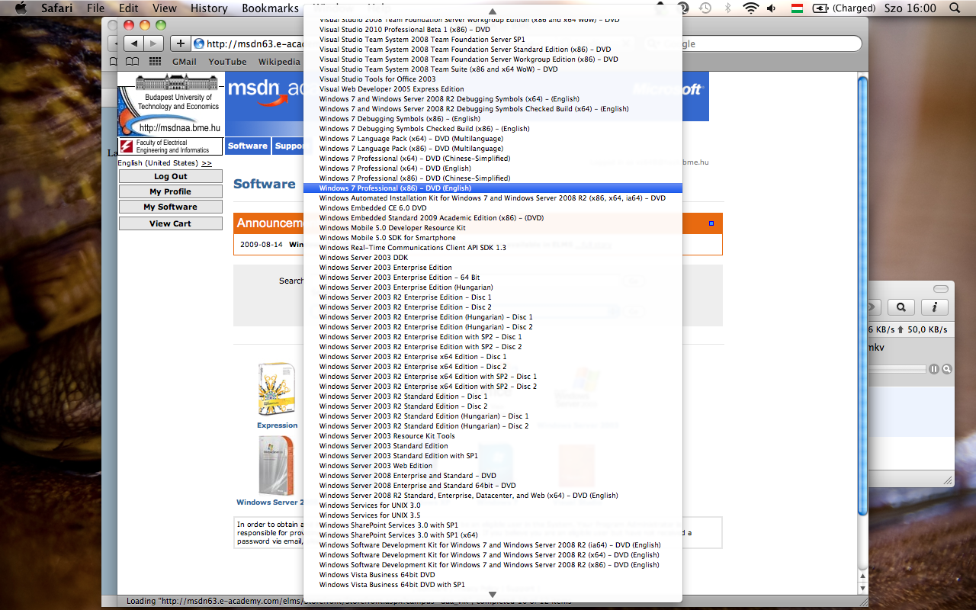
Task: Click the Log Out button
Action: click(x=171, y=176)
